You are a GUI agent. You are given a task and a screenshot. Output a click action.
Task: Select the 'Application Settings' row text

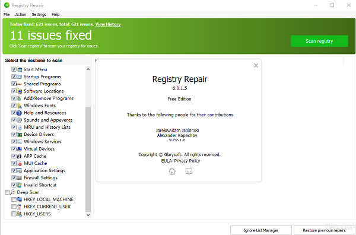click(x=44, y=170)
